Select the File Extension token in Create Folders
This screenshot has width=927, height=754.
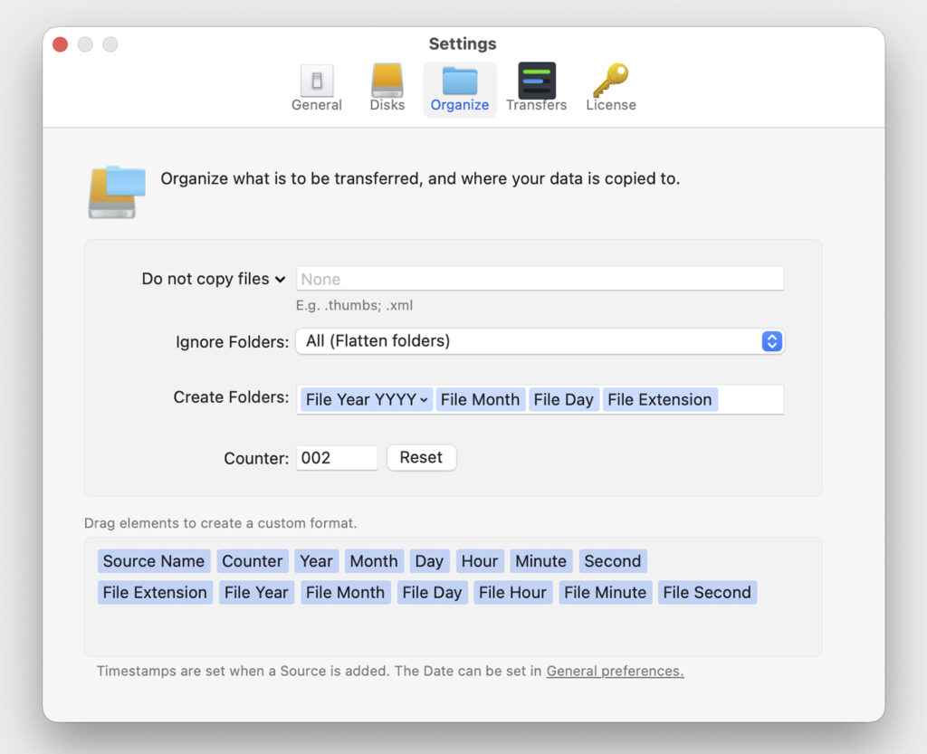tap(659, 400)
